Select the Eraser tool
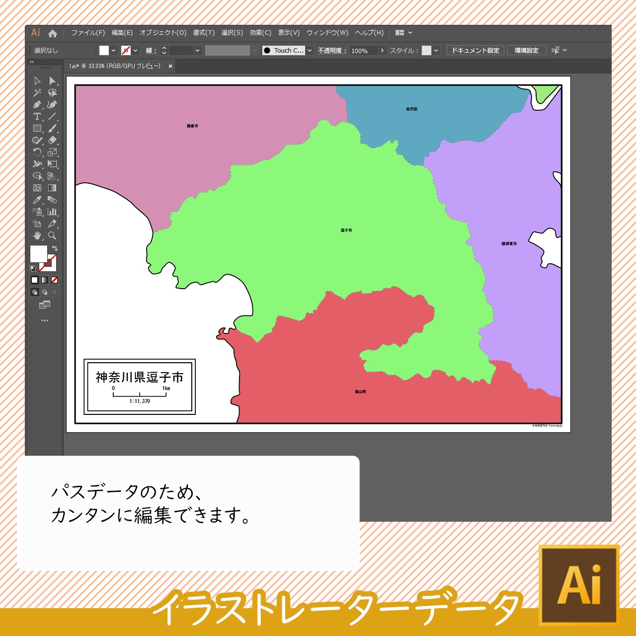The image size is (636, 636). point(52,141)
